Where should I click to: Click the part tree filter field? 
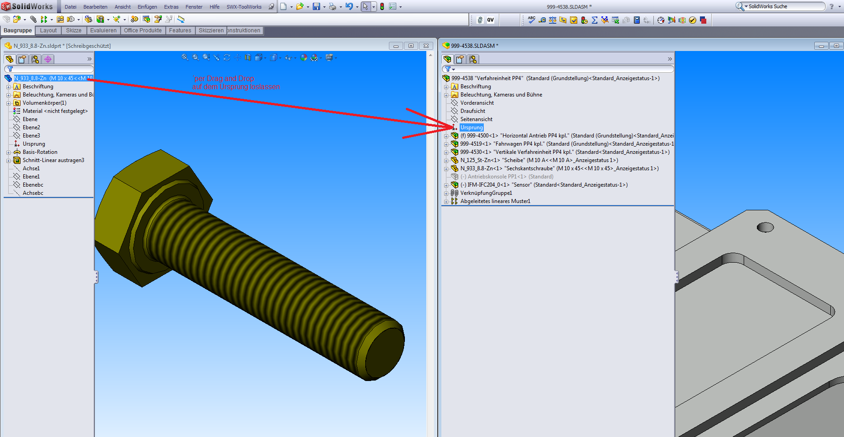tap(49, 69)
